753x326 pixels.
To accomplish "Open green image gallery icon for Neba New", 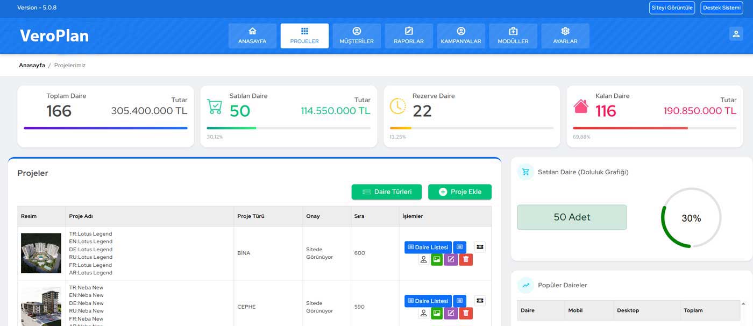I will coord(437,313).
